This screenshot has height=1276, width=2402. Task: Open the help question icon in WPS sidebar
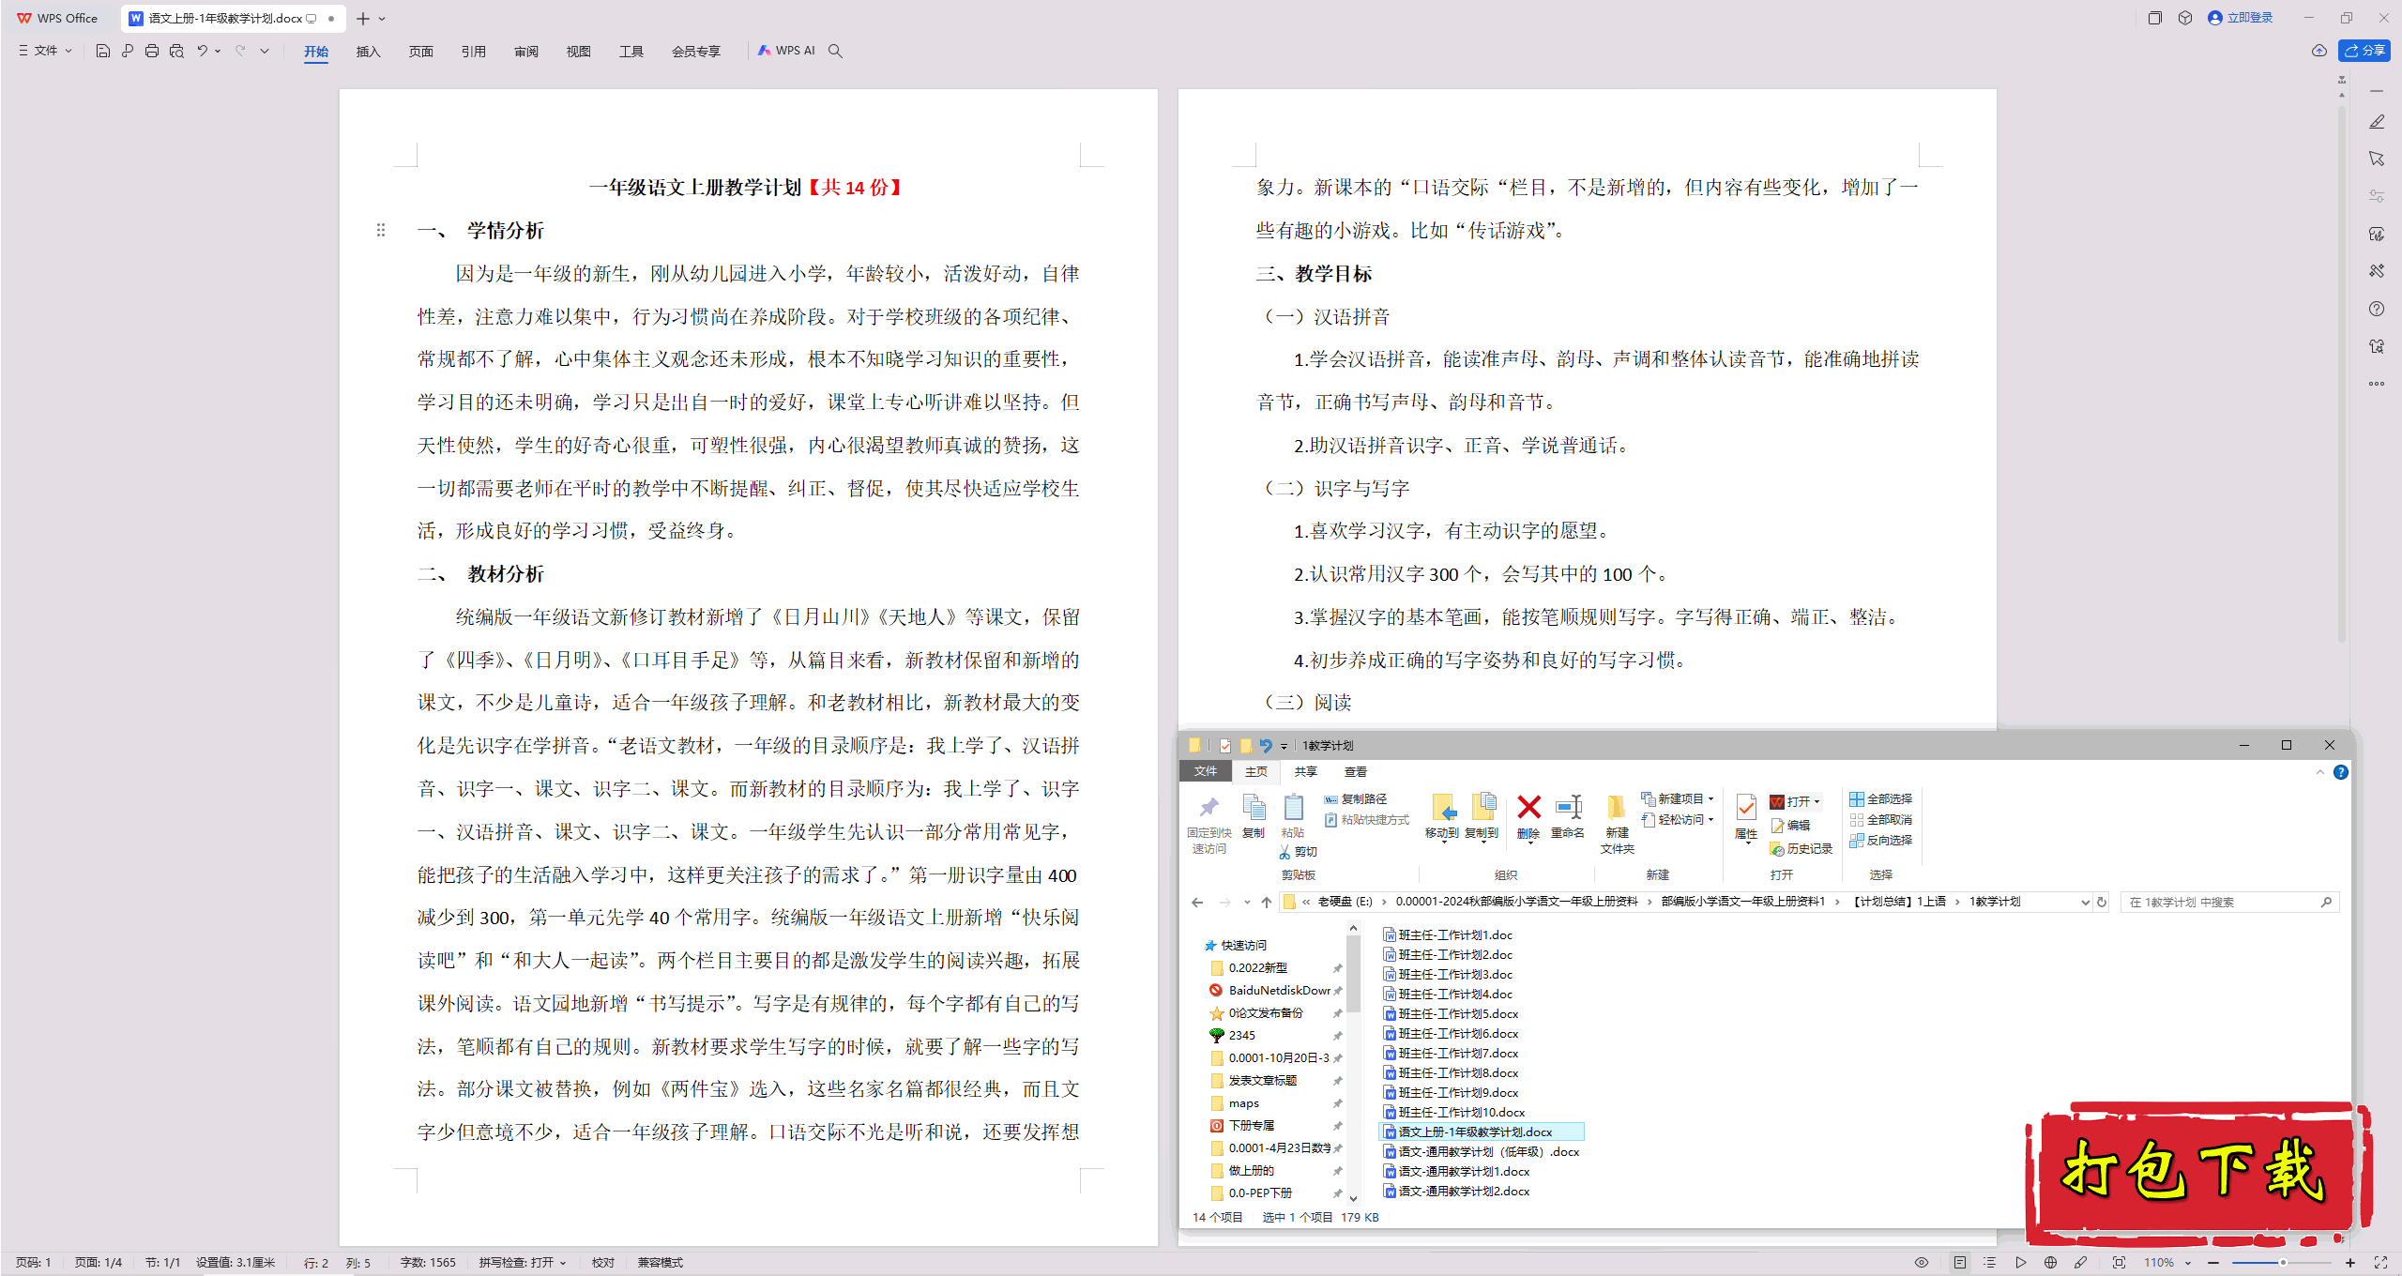pyautogui.click(x=2377, y=309)
